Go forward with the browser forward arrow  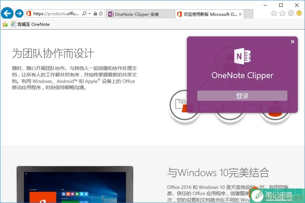pos(19,13)
